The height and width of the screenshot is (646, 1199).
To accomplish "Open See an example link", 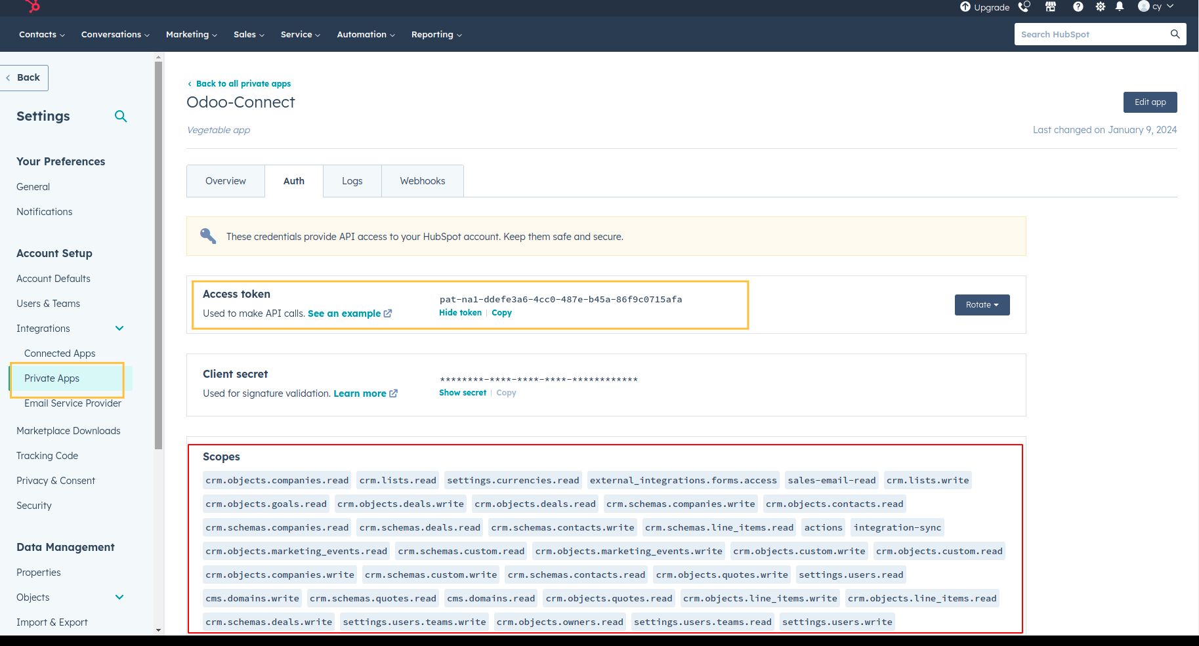I will [350, 313].
